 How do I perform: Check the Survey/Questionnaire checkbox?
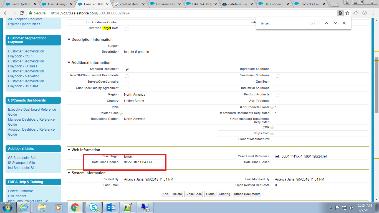coord(127,82)
